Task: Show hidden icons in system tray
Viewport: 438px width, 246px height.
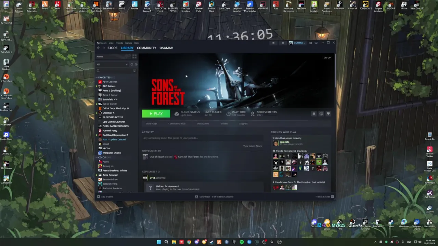Action: pyautogui.click(x=375, y=242)
